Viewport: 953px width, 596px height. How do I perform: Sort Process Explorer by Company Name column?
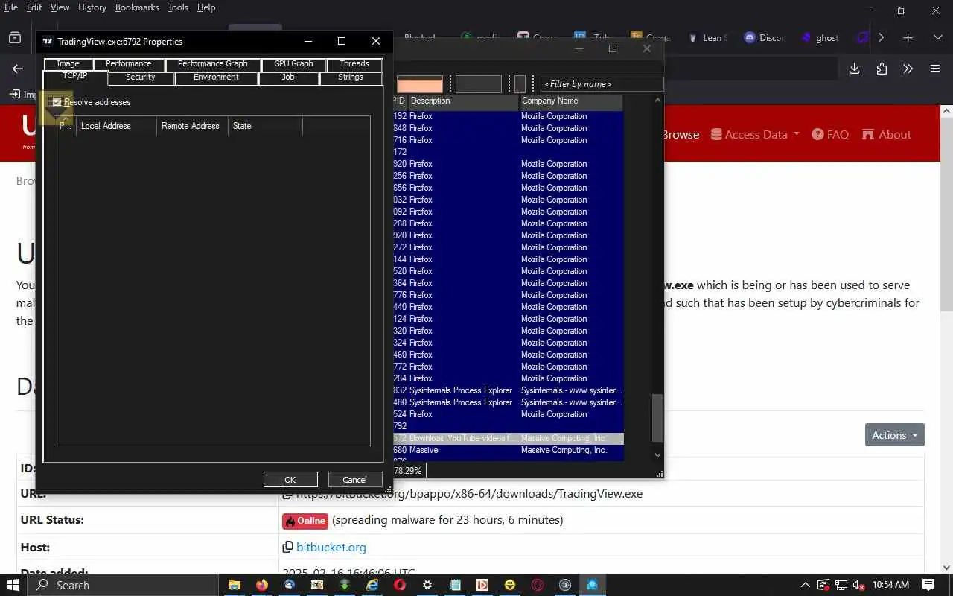[x=570, y=101]
